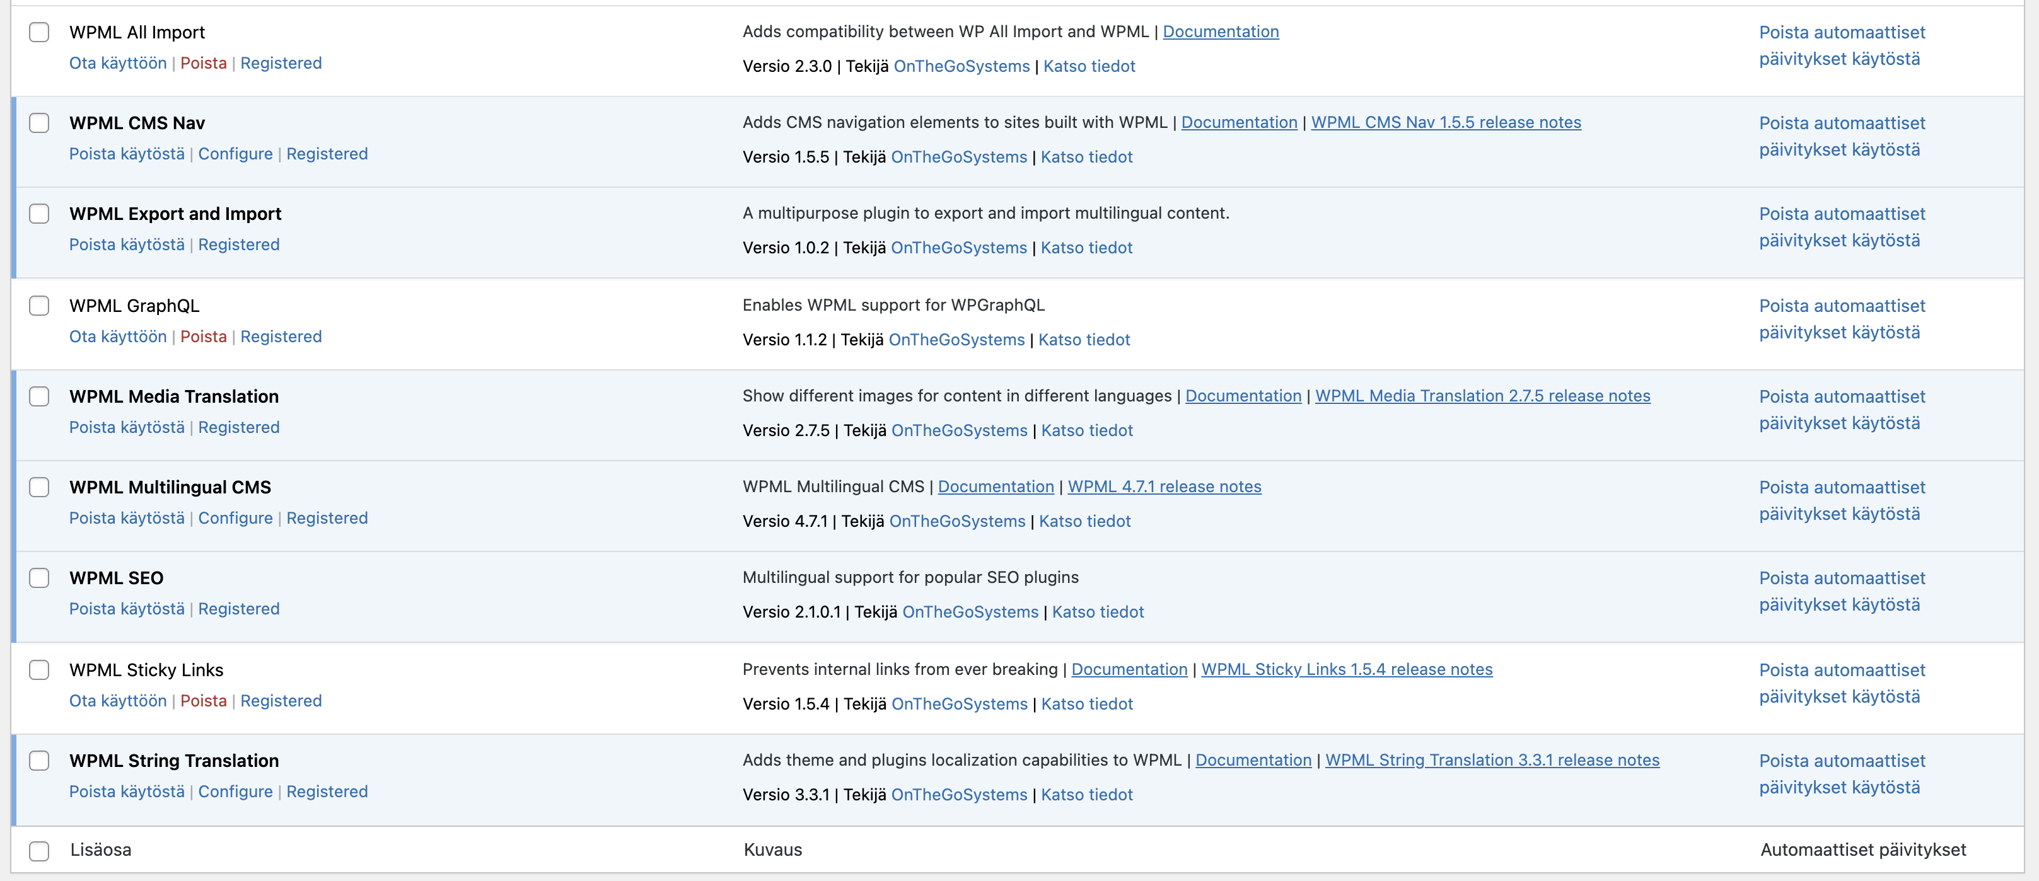Viewport: 2039px width, 881px height.
Task: Deactivate WPML Export and Import plugin
Action: pos(127,245)
